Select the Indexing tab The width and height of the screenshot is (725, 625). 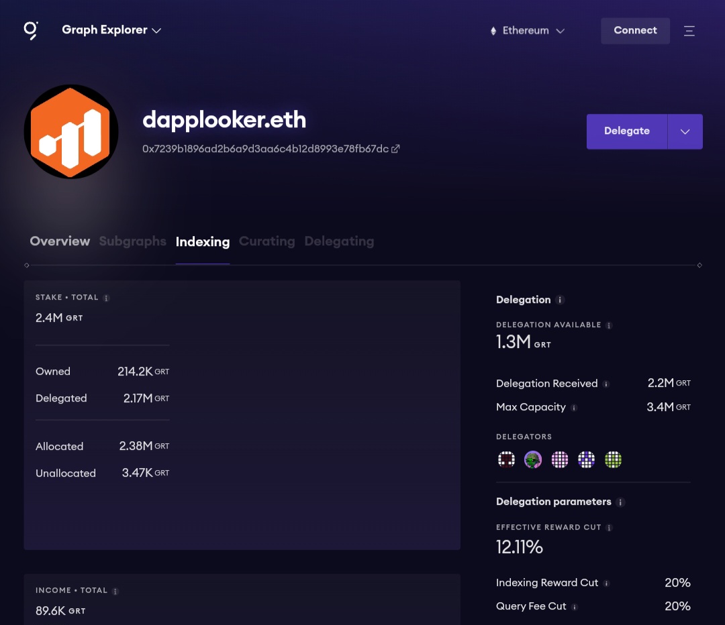[x=203, y=241]
